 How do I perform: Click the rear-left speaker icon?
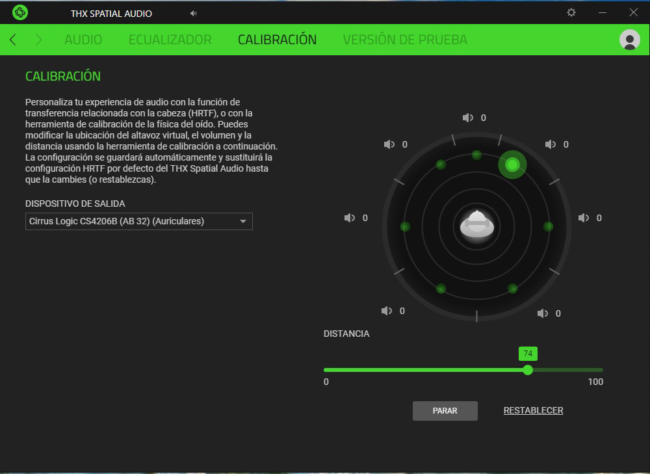[387, 311]
